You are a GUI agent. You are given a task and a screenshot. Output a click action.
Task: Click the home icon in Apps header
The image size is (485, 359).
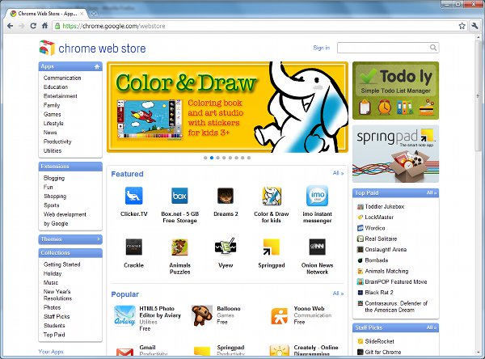[x=97, y=66]
